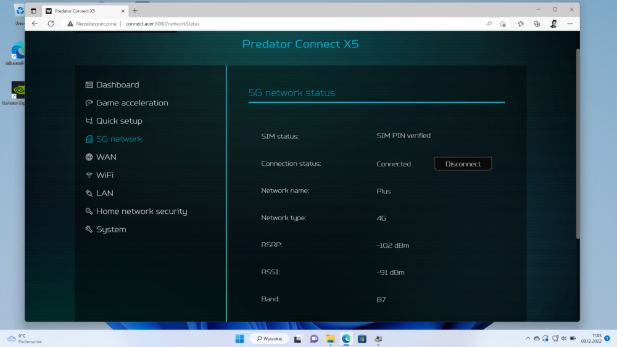Image resolution: width=617 pixels, height=347 pixels.
Task: Click the Plus network name value
Action: (x=384, y=191)
